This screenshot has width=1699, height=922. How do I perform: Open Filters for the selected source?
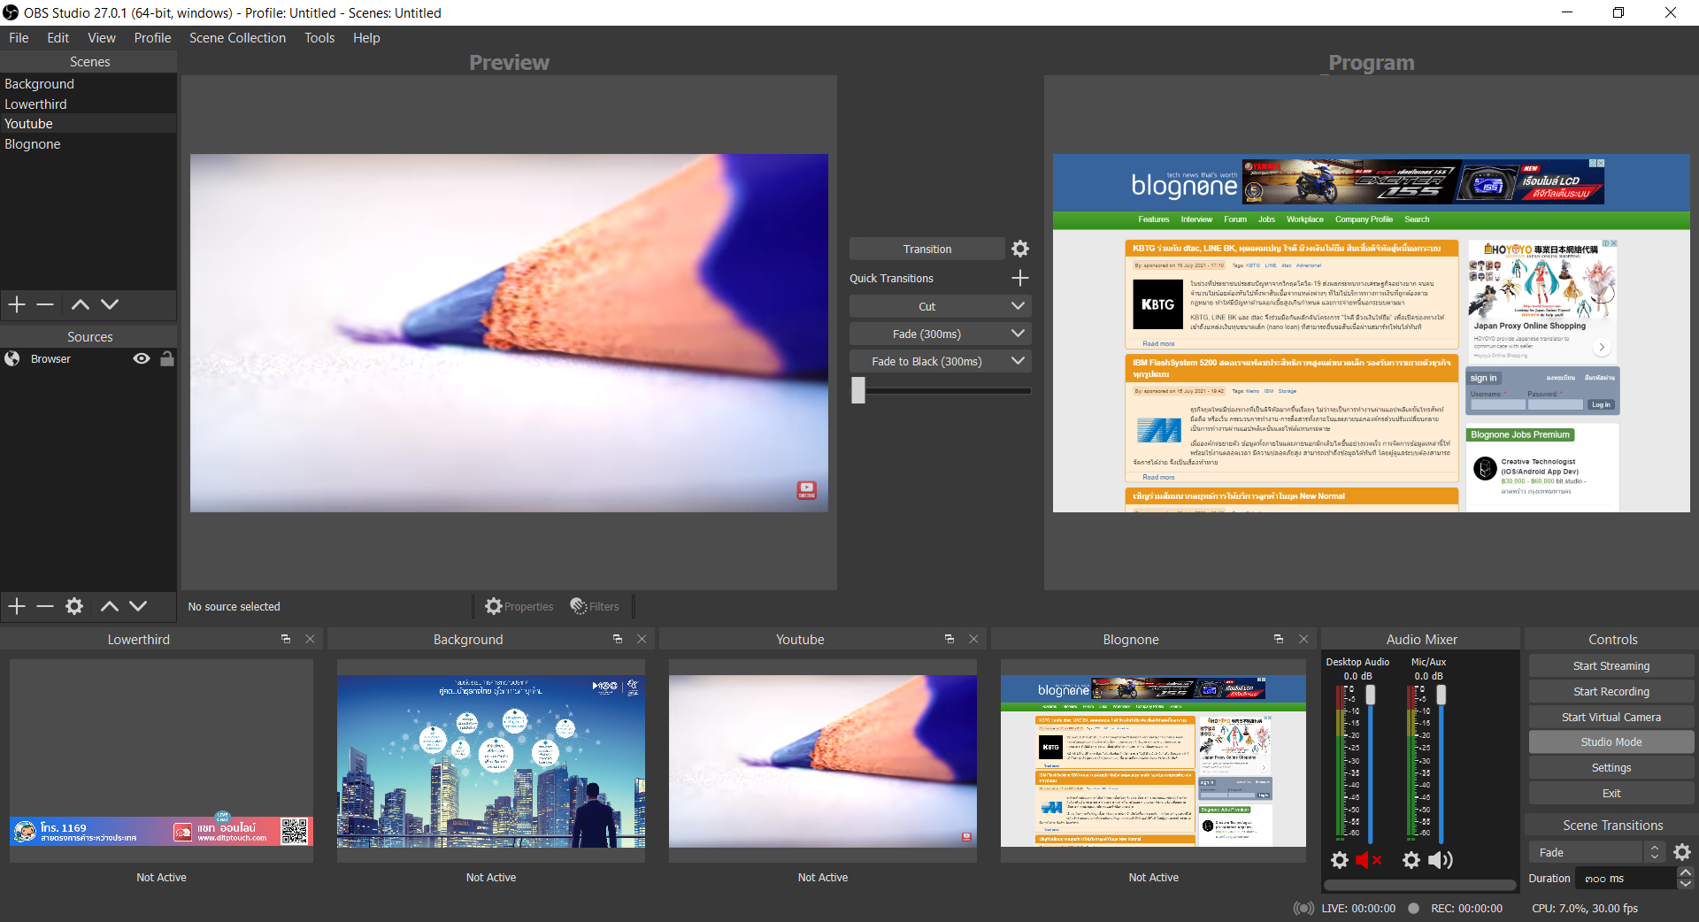tap(595, 606)
